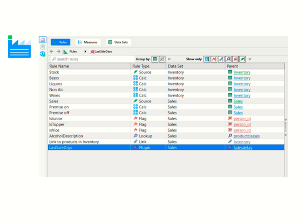Open the Data Sets tab

coord(118,42)
